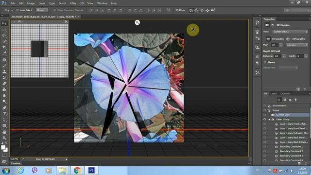Select the Rectangular Marquee tool
Image resolution: width=311 pixels, height=175 pixels.
point(4,29)
